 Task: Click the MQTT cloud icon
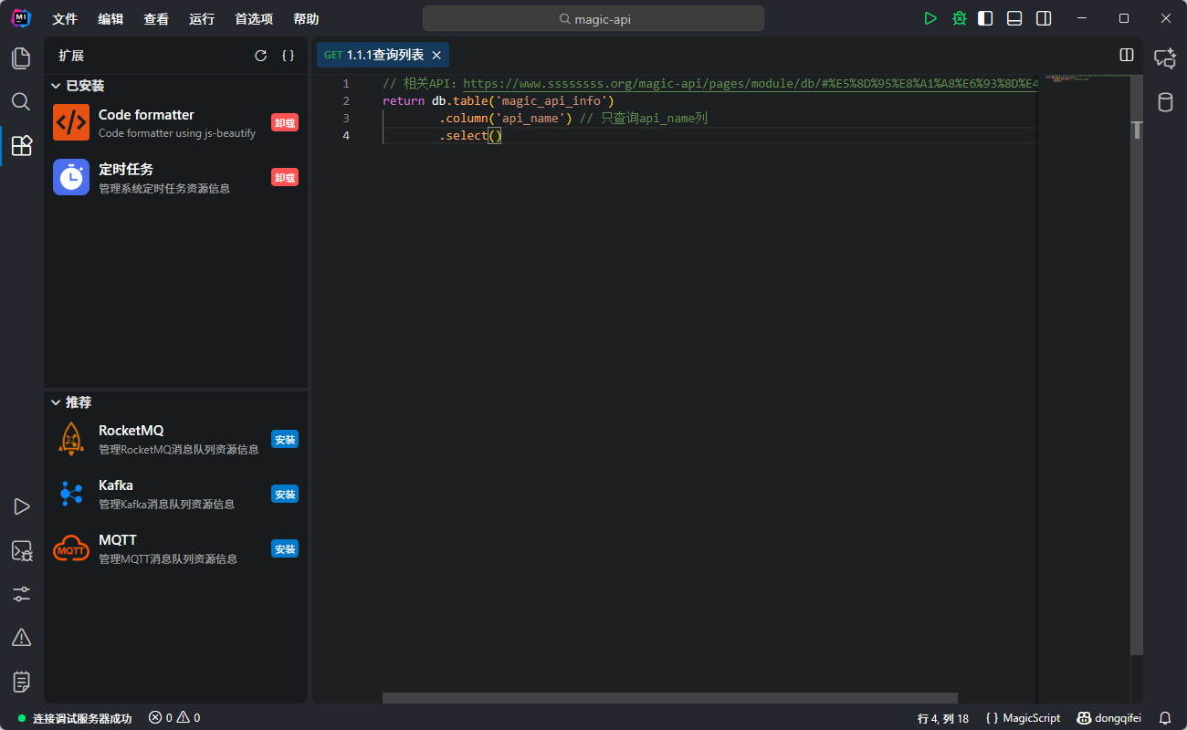click(71, 548)
